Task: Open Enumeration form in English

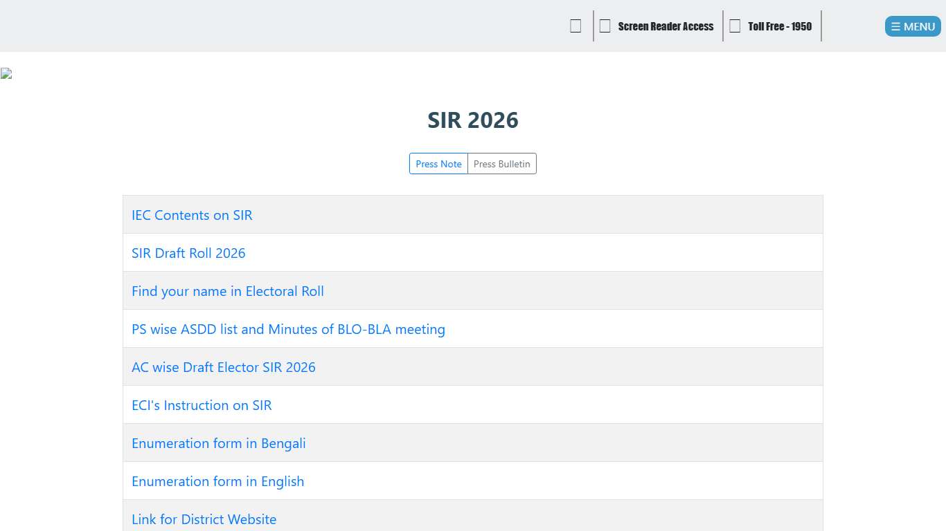Action: tap(217, 481)
